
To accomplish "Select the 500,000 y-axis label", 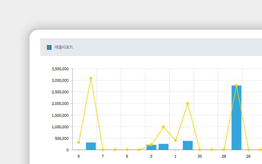I will pyautogui.click(x=62, y=138).
